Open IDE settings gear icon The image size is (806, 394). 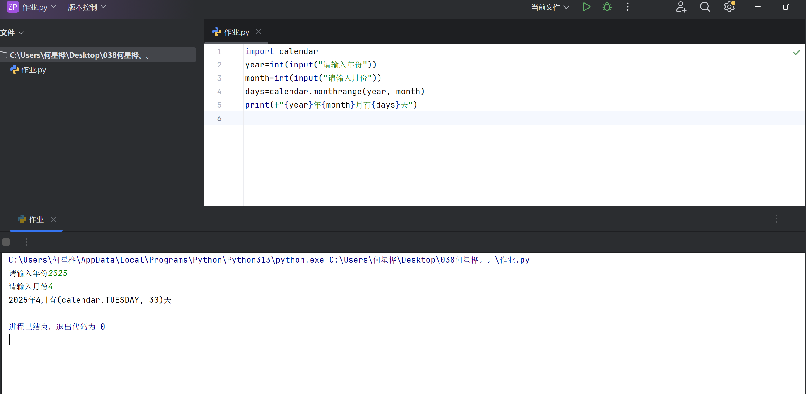[x=729, y=7]
